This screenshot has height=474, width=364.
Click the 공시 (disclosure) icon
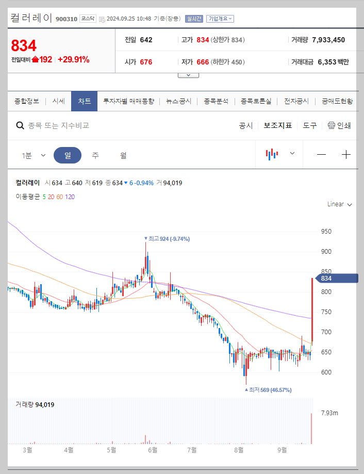[x=246, y=125]
